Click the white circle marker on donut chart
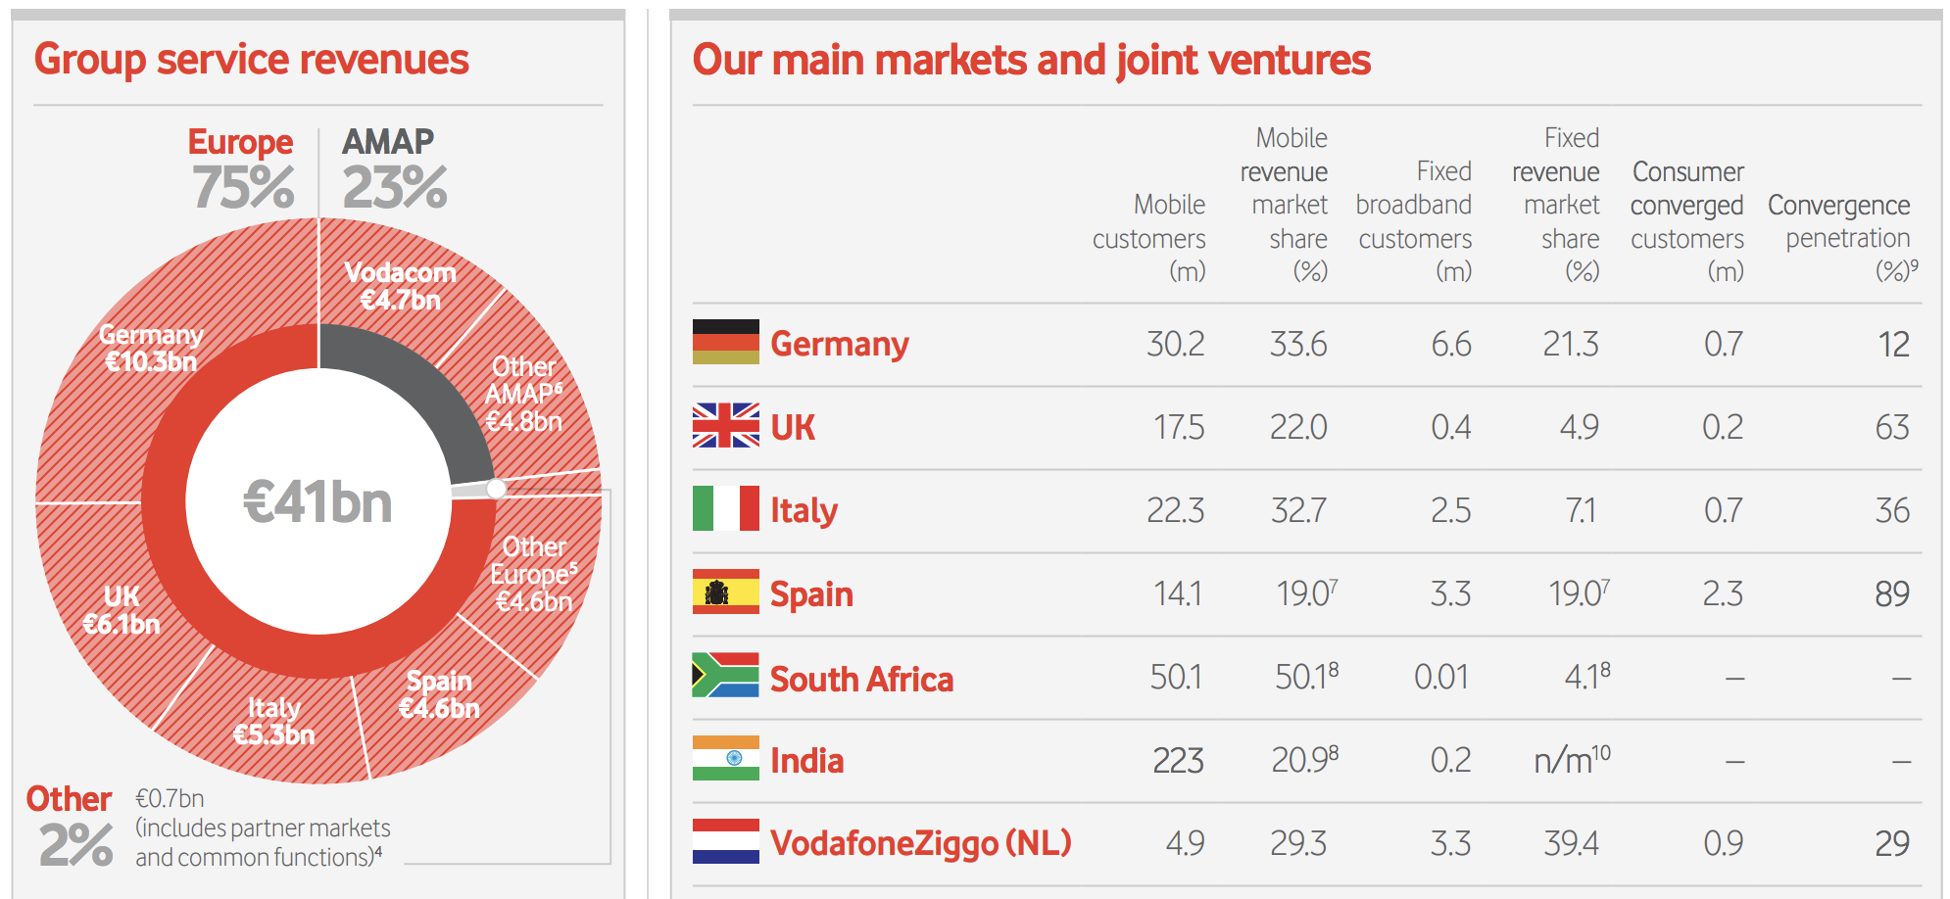Image resolution: width=1950 pixels, height=899 pixels. (497, 488)
